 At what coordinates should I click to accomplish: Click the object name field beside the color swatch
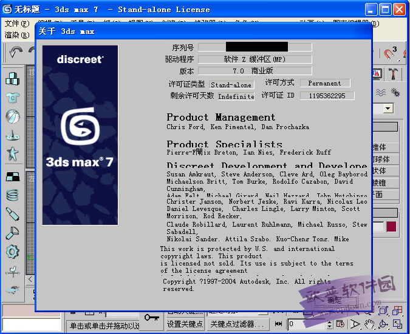click(378, 227)
